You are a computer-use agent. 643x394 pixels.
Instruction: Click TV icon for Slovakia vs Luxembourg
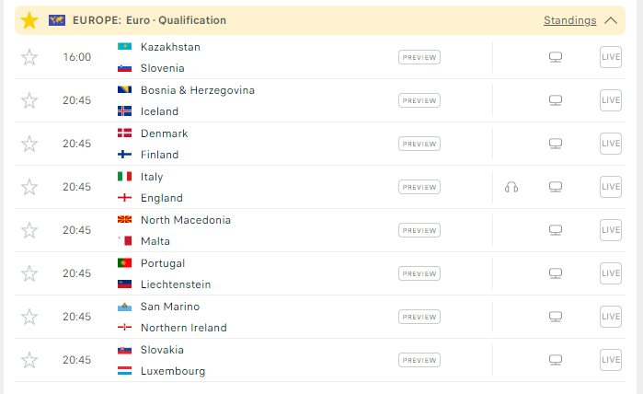tap(556, 360)
